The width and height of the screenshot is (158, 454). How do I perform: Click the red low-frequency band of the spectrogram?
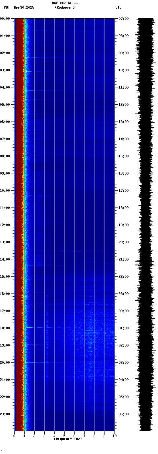coord(19,225)
